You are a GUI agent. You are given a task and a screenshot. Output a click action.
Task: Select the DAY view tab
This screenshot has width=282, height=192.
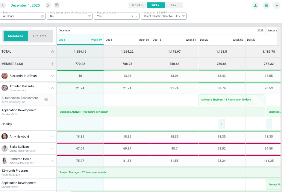174,5
